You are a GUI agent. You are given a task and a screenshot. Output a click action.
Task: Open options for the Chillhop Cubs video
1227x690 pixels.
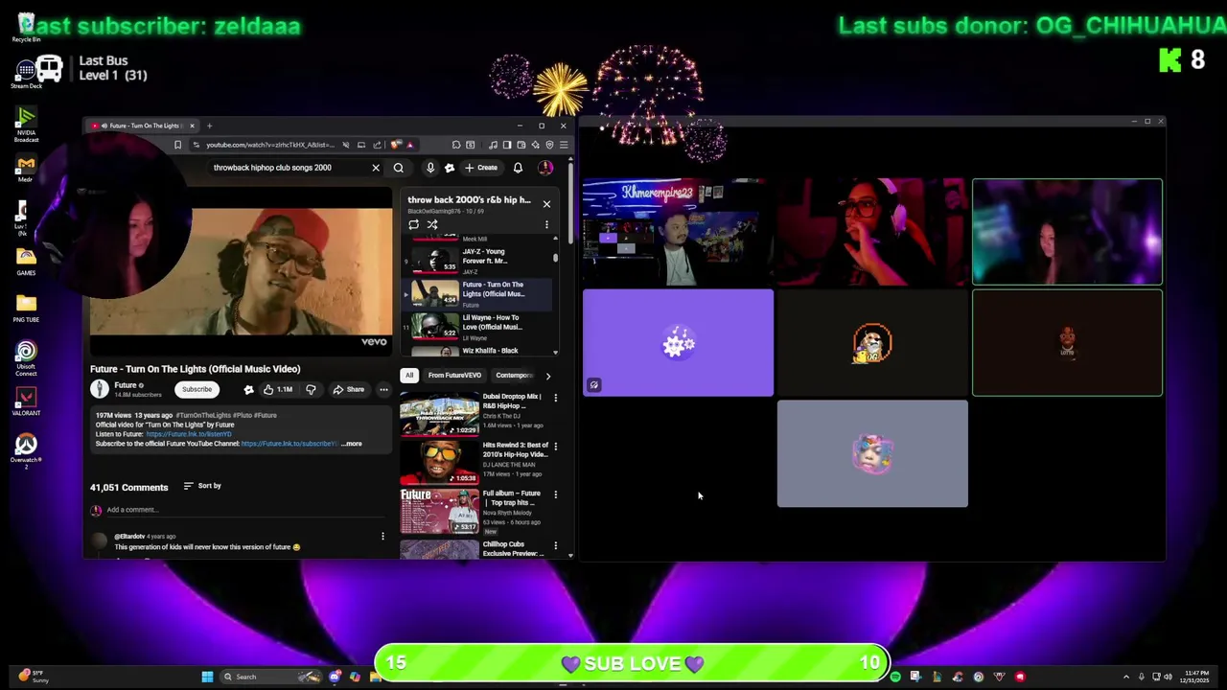coord(555,546)
